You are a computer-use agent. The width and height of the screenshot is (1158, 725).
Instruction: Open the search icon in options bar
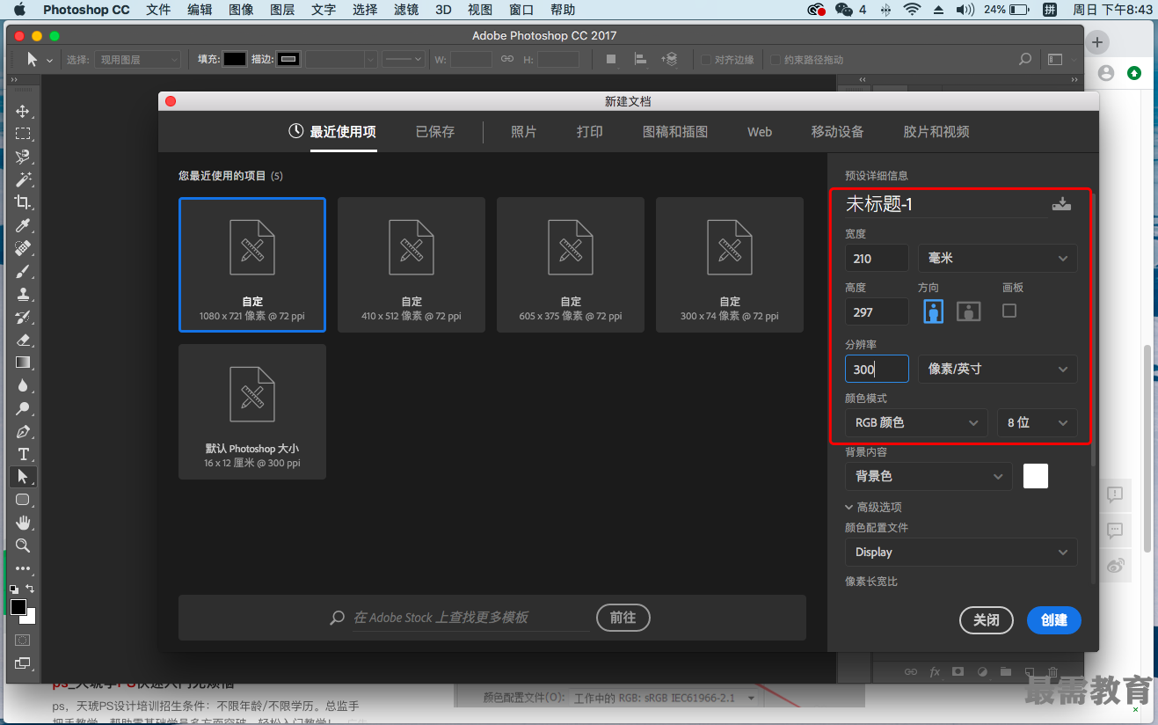point(1025,60)
